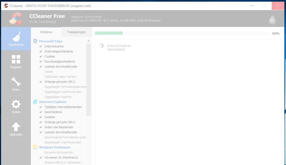Viewport: 286px width, 165px height.
Task: Enable Andere MRU's in Verkenner checkbox
Action: click(x=41, y=162)
